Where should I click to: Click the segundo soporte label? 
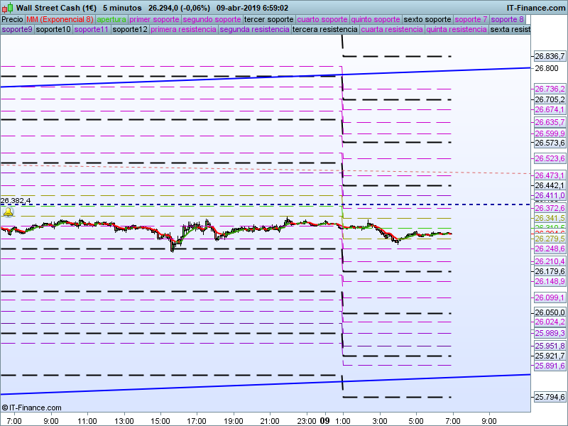click(212, 20)
